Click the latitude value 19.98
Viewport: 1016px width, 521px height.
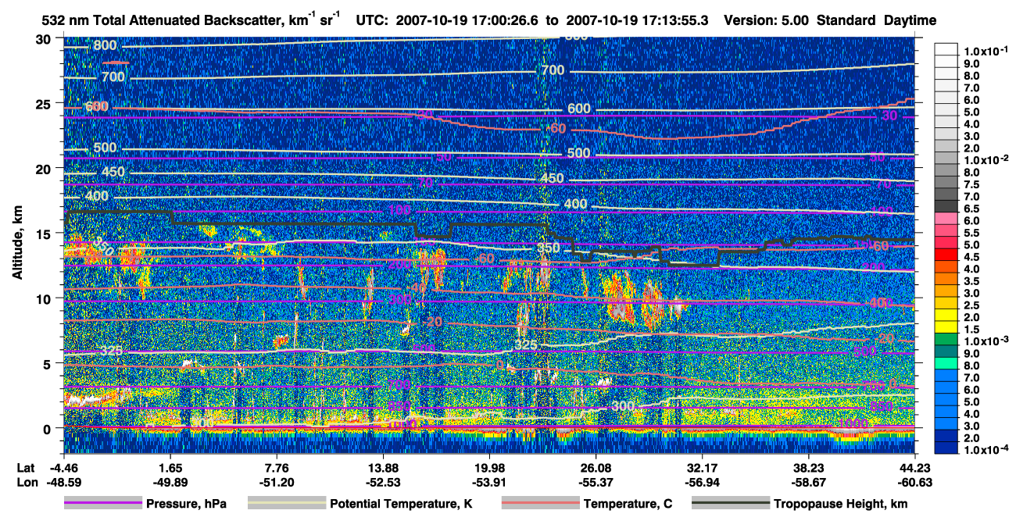pyautogui.click(x=489, y=467)
